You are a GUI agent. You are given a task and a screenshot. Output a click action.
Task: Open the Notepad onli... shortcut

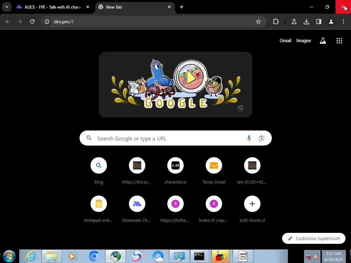pos(99,210)
